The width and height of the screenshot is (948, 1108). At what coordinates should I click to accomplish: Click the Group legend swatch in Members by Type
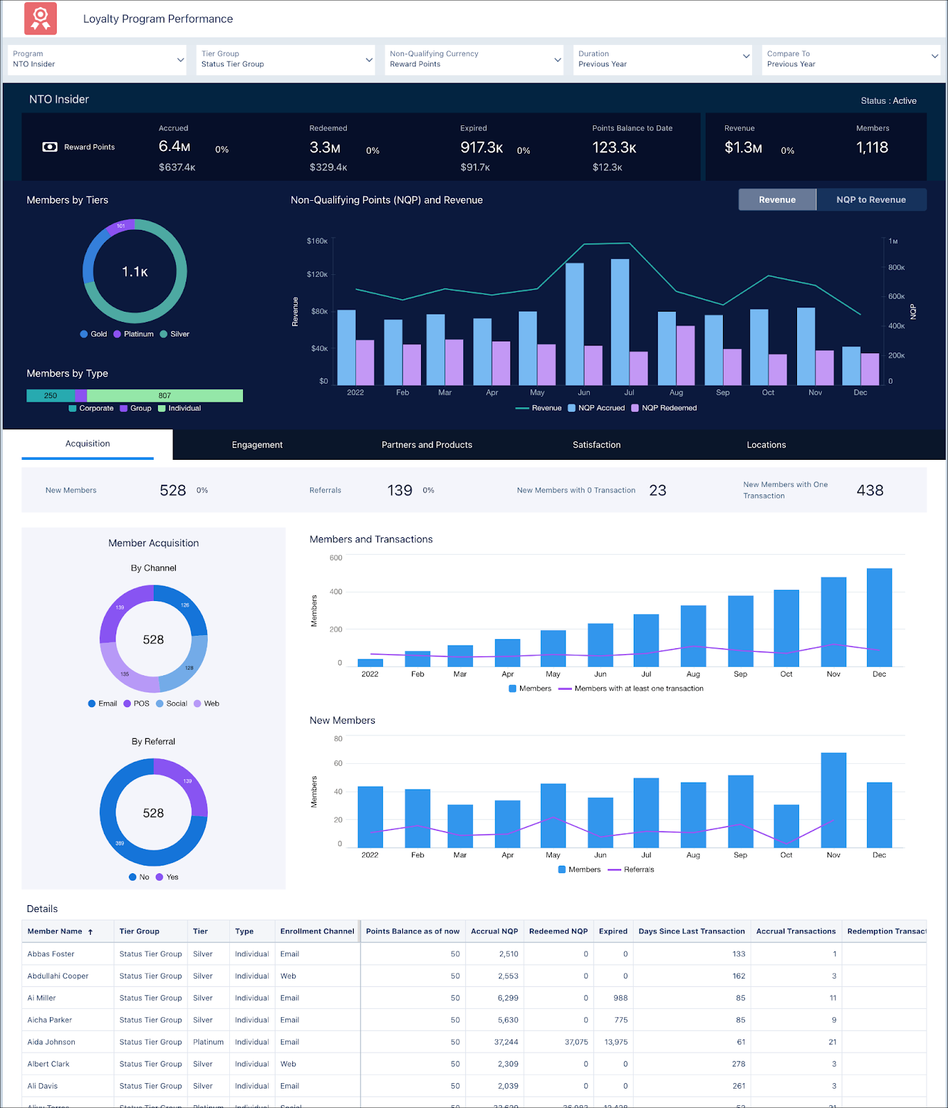[123, 409]
